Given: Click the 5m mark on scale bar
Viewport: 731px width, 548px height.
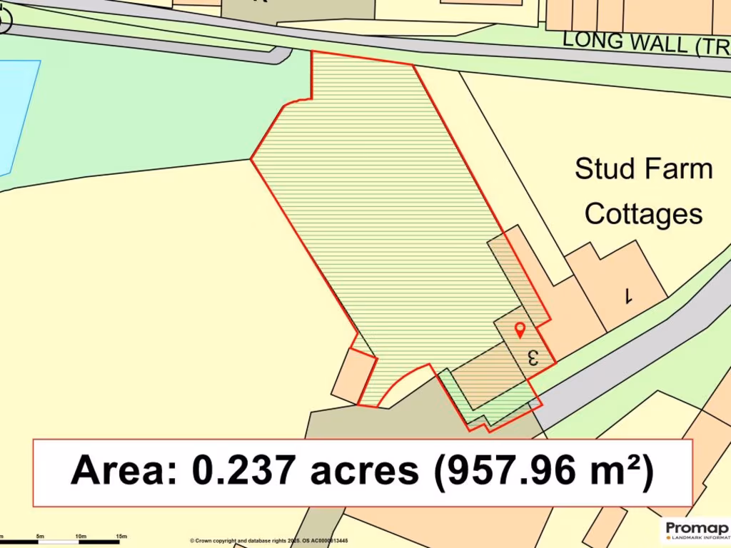Looking at the screenshot, I should point(41,536).
